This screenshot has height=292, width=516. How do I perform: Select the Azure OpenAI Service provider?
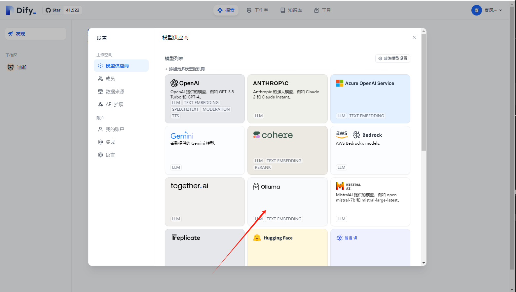pyautogui.click(x=370, y=98)
